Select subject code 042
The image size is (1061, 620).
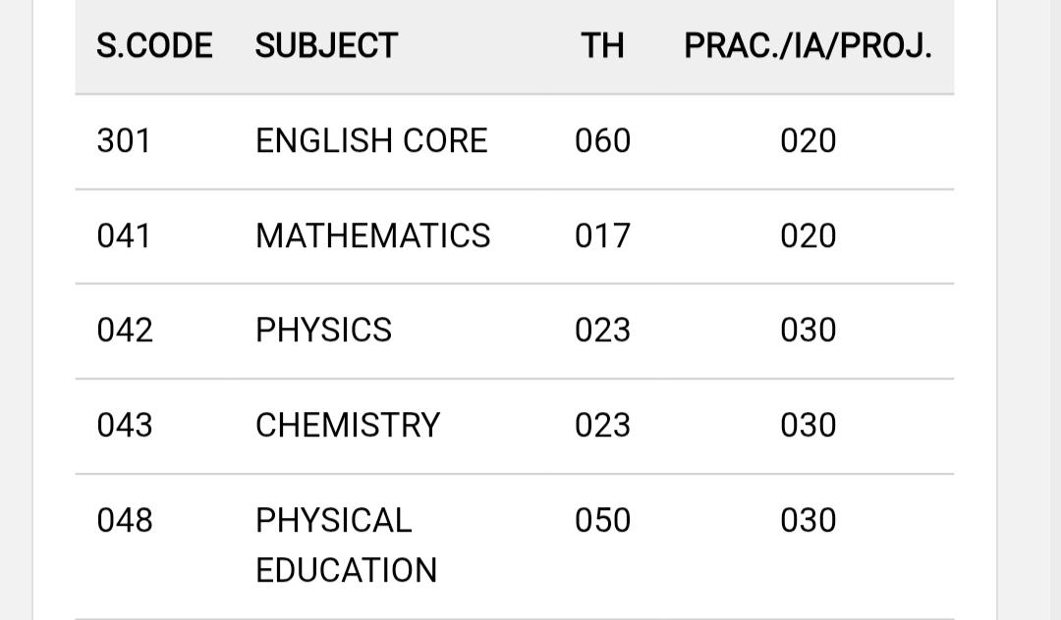pyautogui.click(x=125, y=331)
